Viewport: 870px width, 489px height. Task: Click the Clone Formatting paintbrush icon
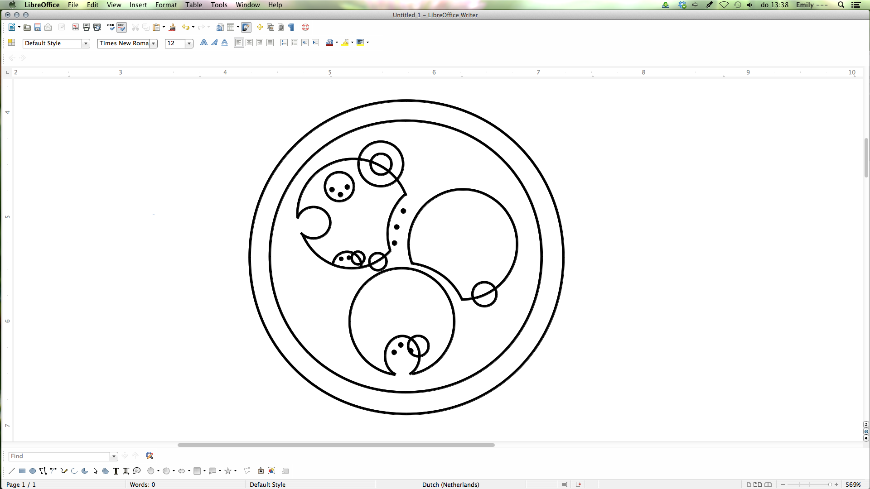(x=172, y=28)
